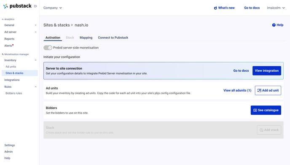Screen dimensions: 290x165
Task: Switch to the Mapping tab
Action: point(86,38)
